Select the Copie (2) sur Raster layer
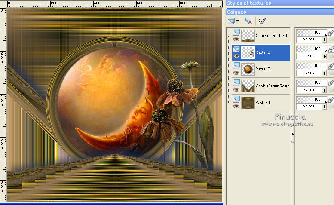This screenshot has width=334, height=205. pyautogui.click(x=273, y=86)
